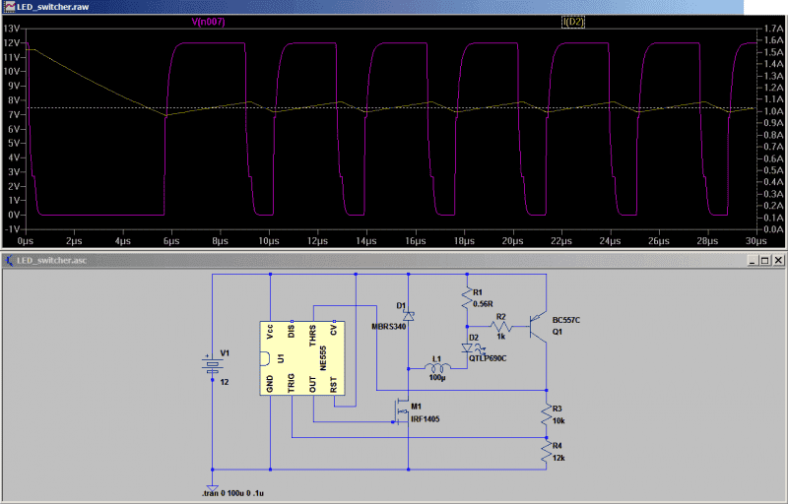This screenshot has height=504, width=788.
Task: Click the NE555 timer chip symbol
Action: coord(302,357)
